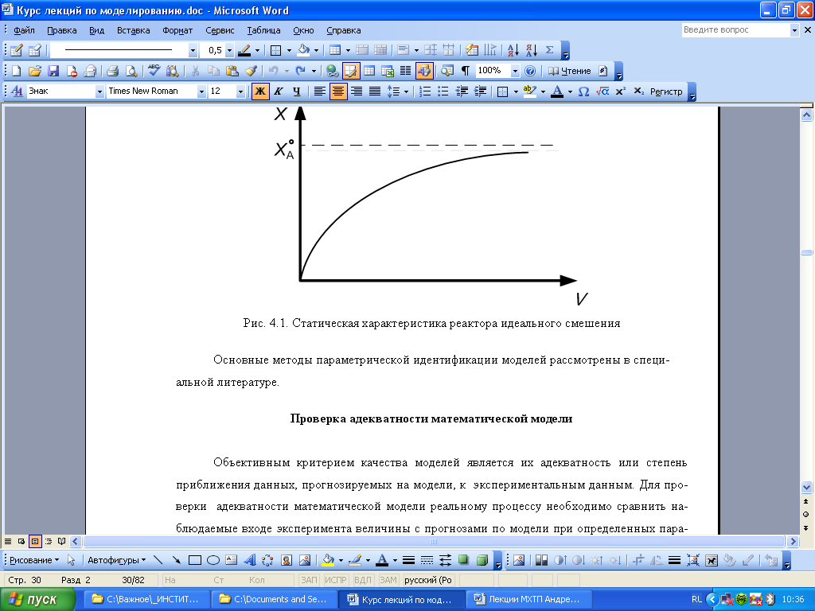Open Print Preview
Viewport: 815px width, 611px height.
131,71
